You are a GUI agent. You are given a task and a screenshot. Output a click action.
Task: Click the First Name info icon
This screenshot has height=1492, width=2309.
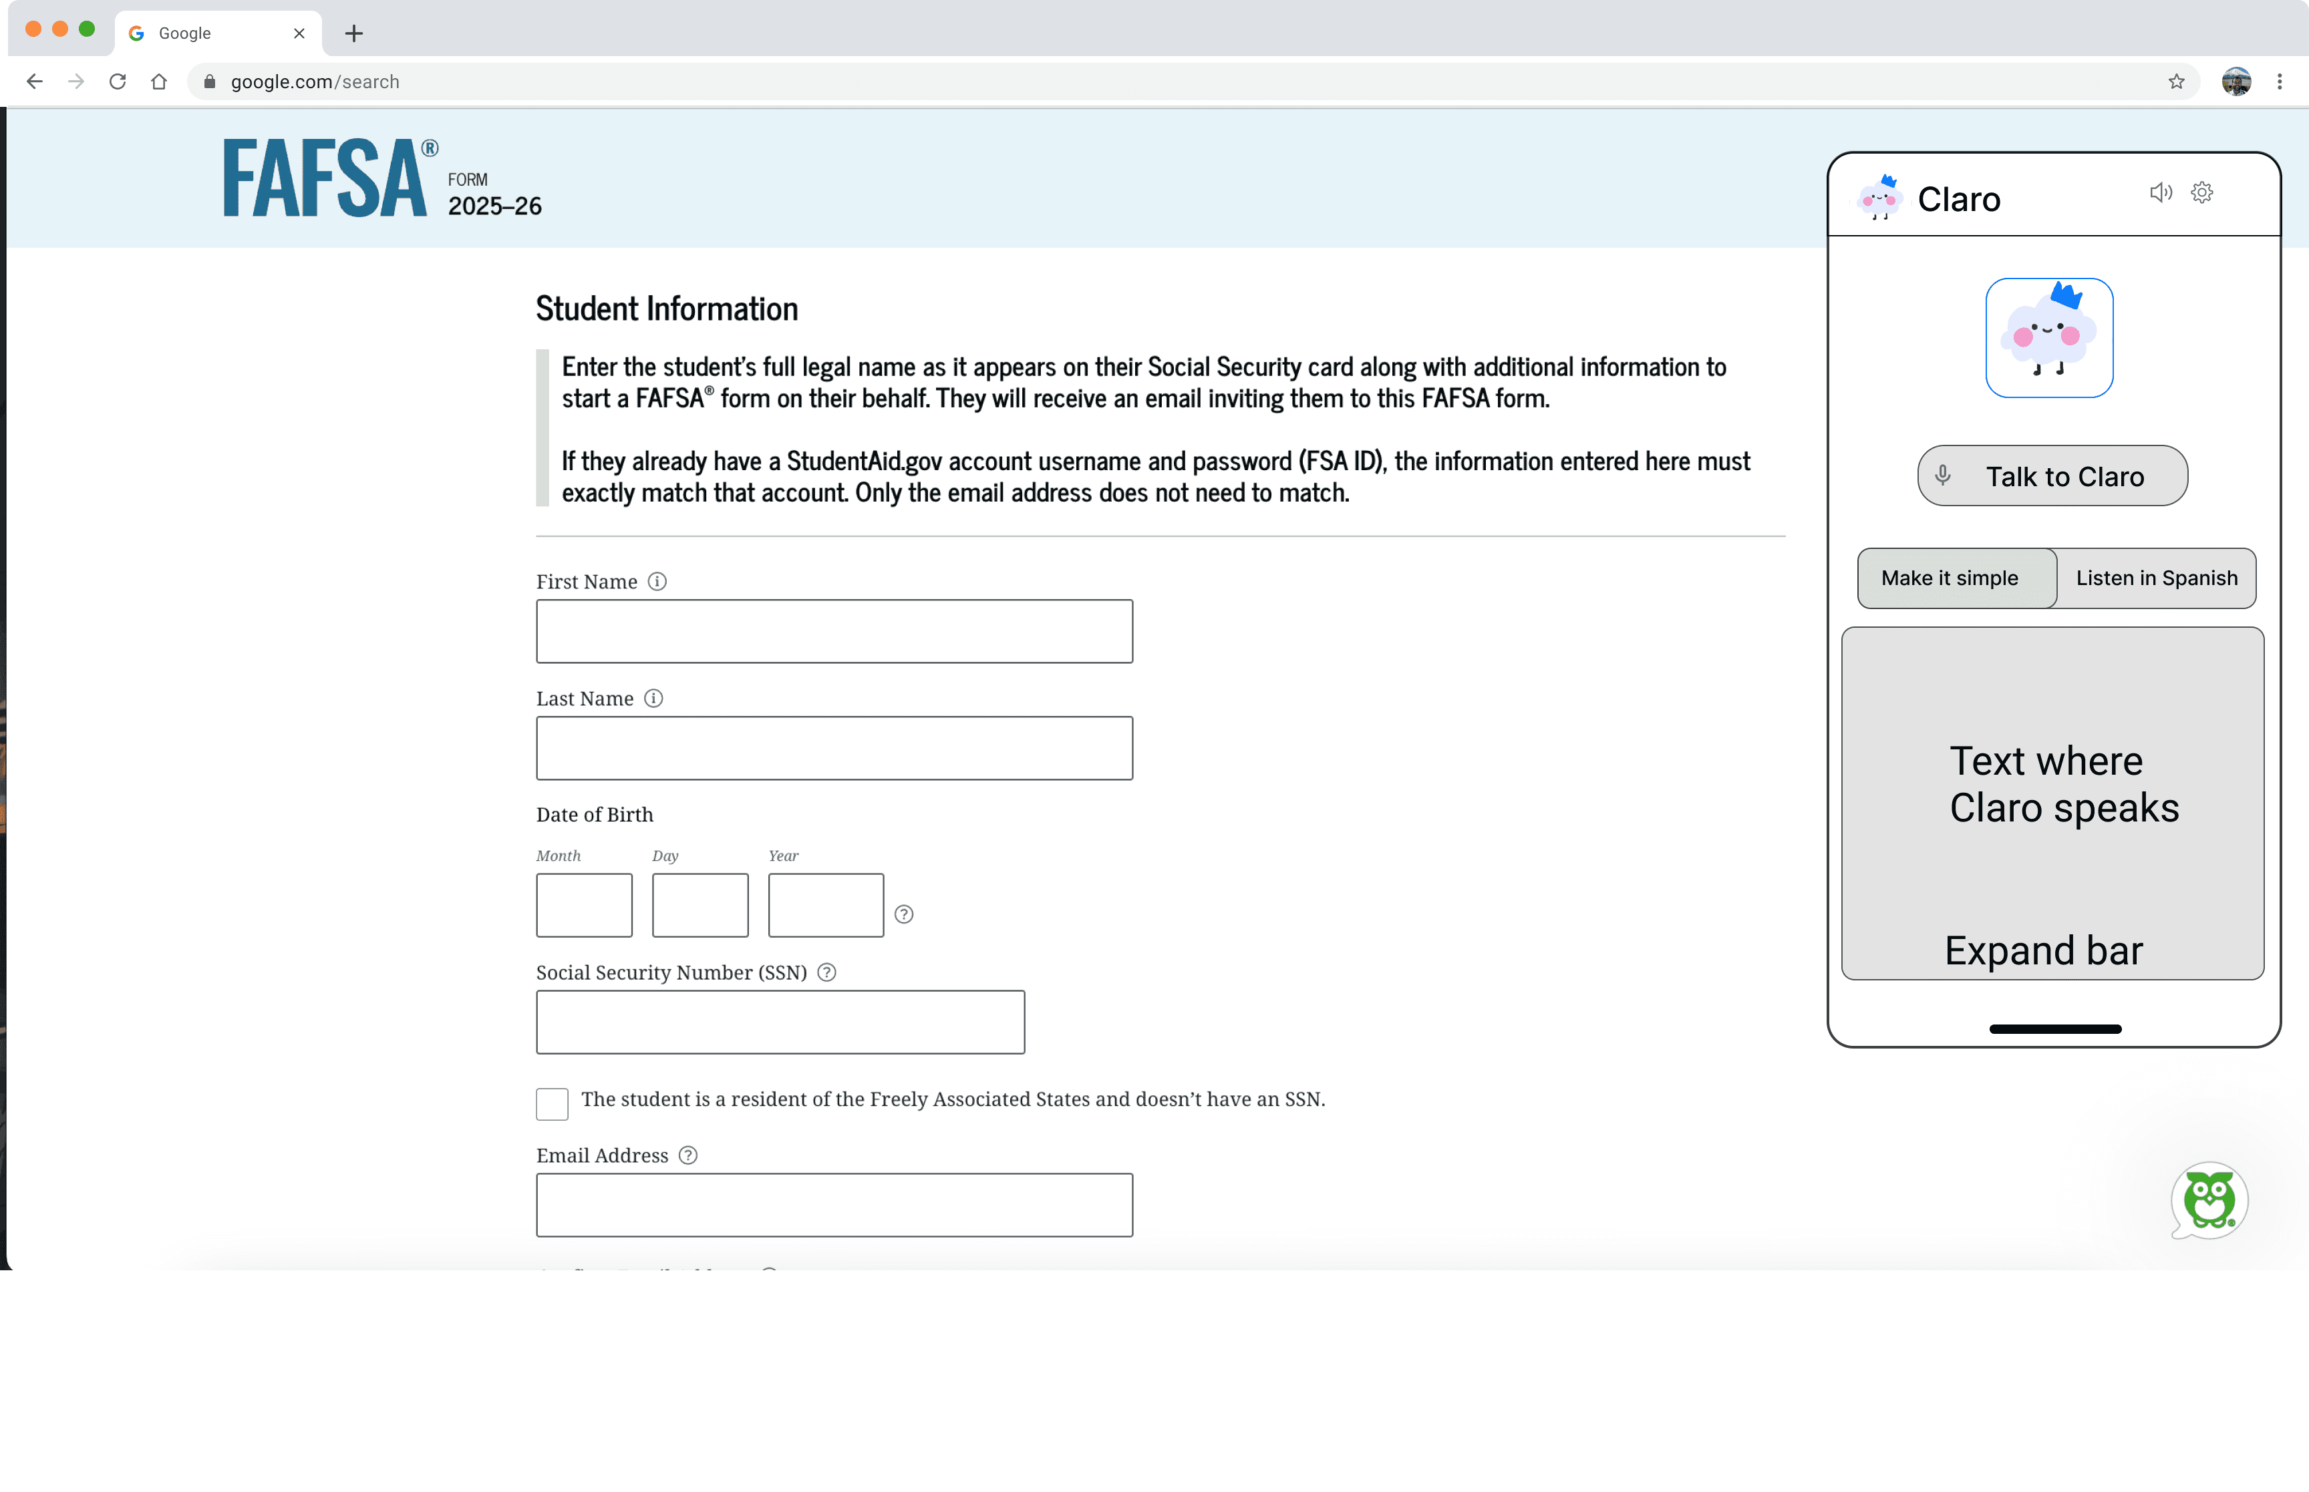pyautogui.click(x=657, y=581)
